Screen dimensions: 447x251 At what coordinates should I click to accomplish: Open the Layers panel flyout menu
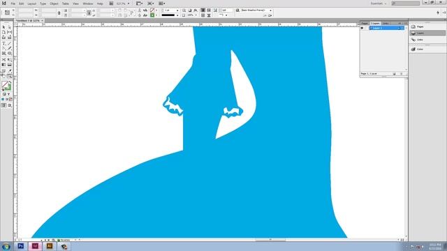tap(405, 23)
